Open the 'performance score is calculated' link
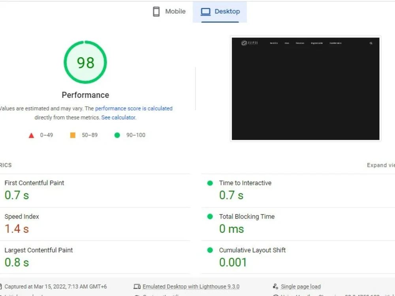 click(134, 109)
